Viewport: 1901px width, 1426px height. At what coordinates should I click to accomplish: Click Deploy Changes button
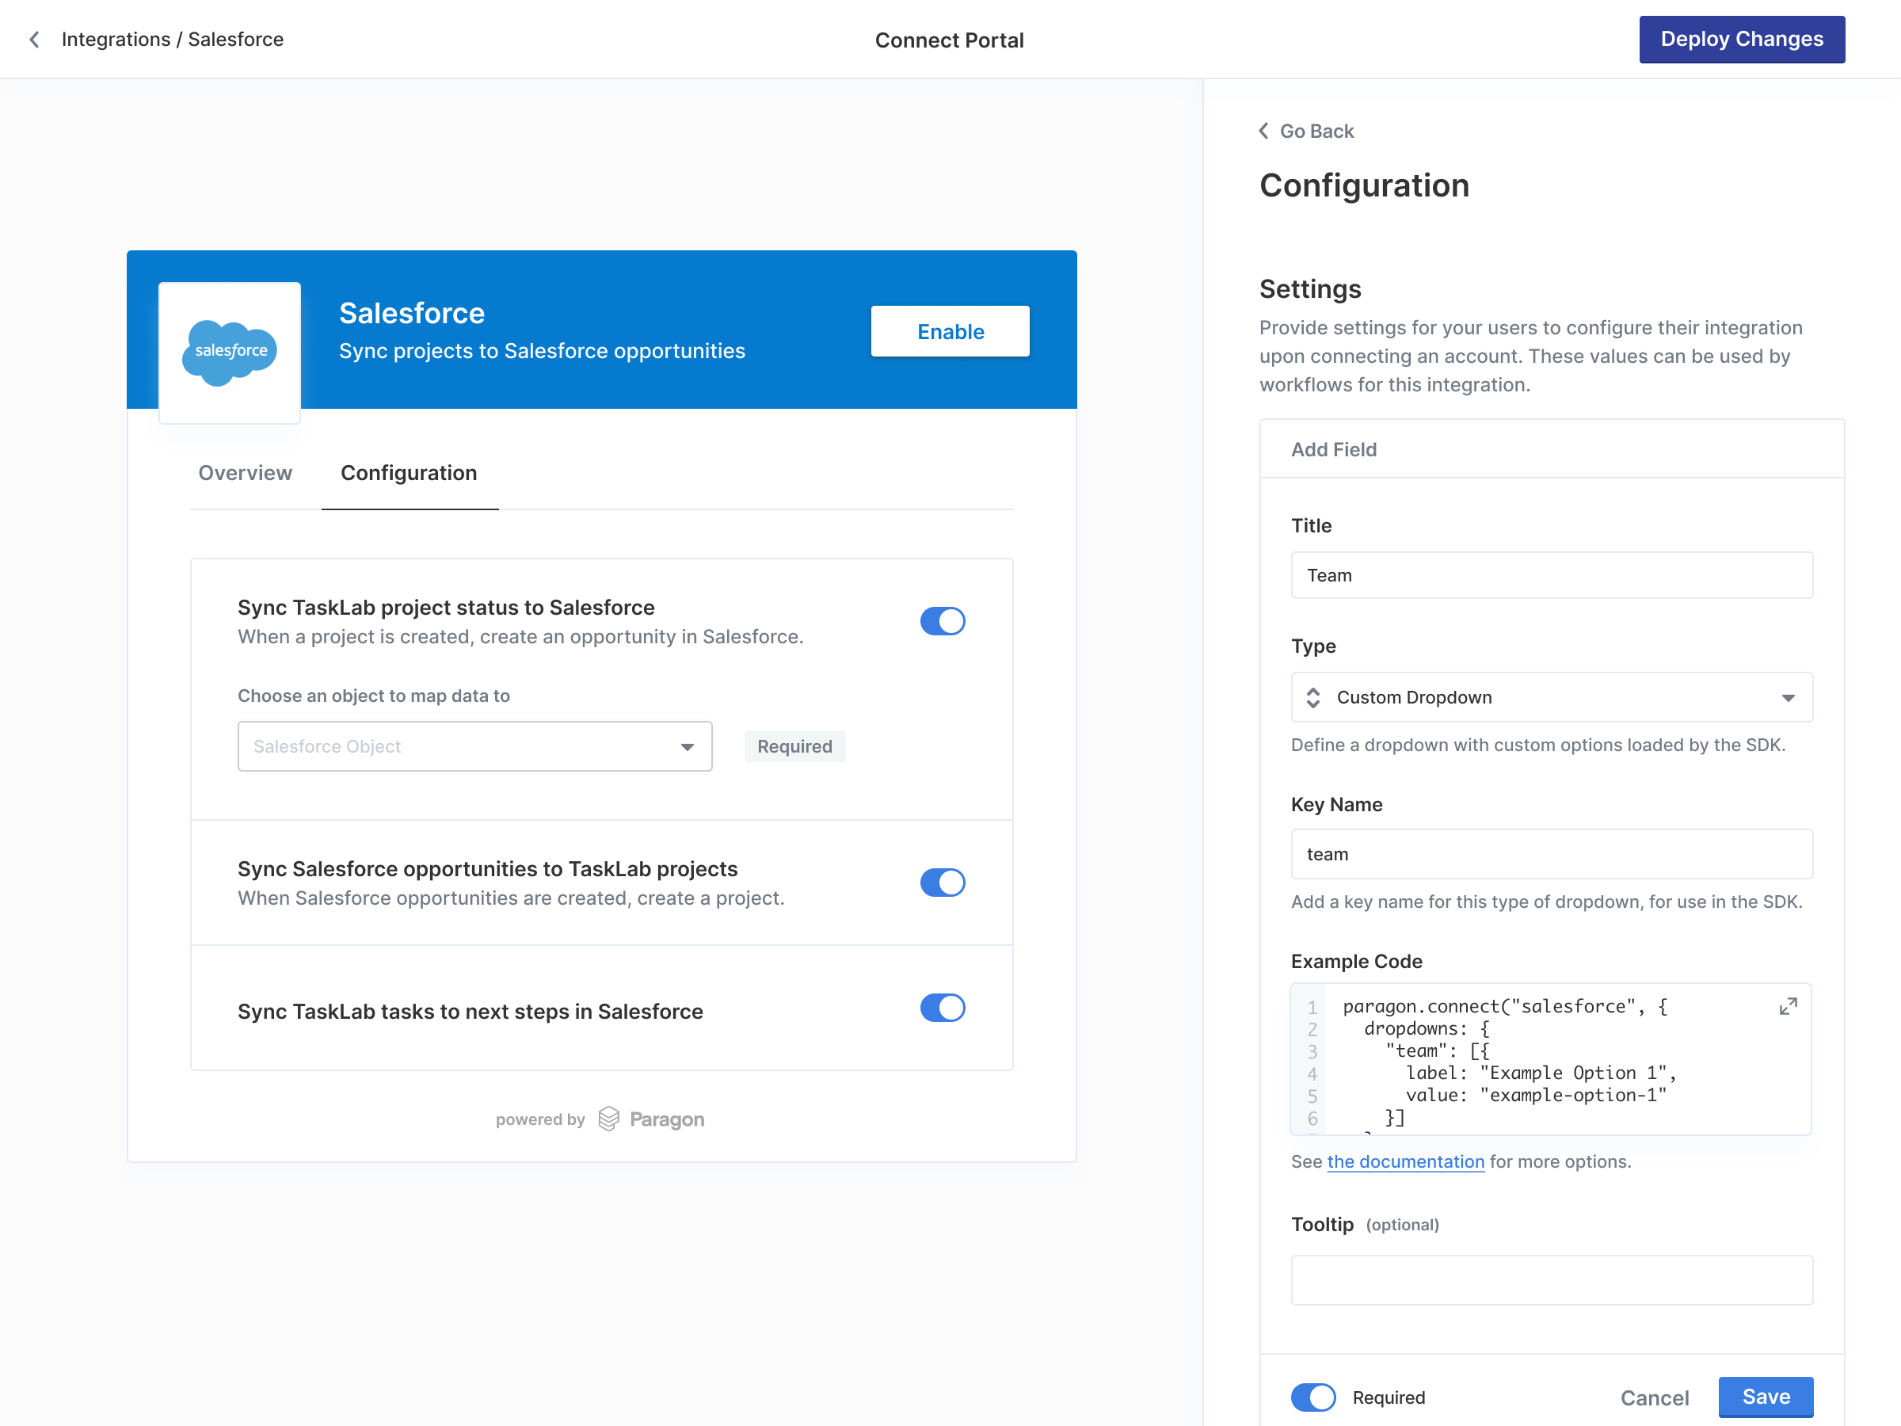(1741, 40)
